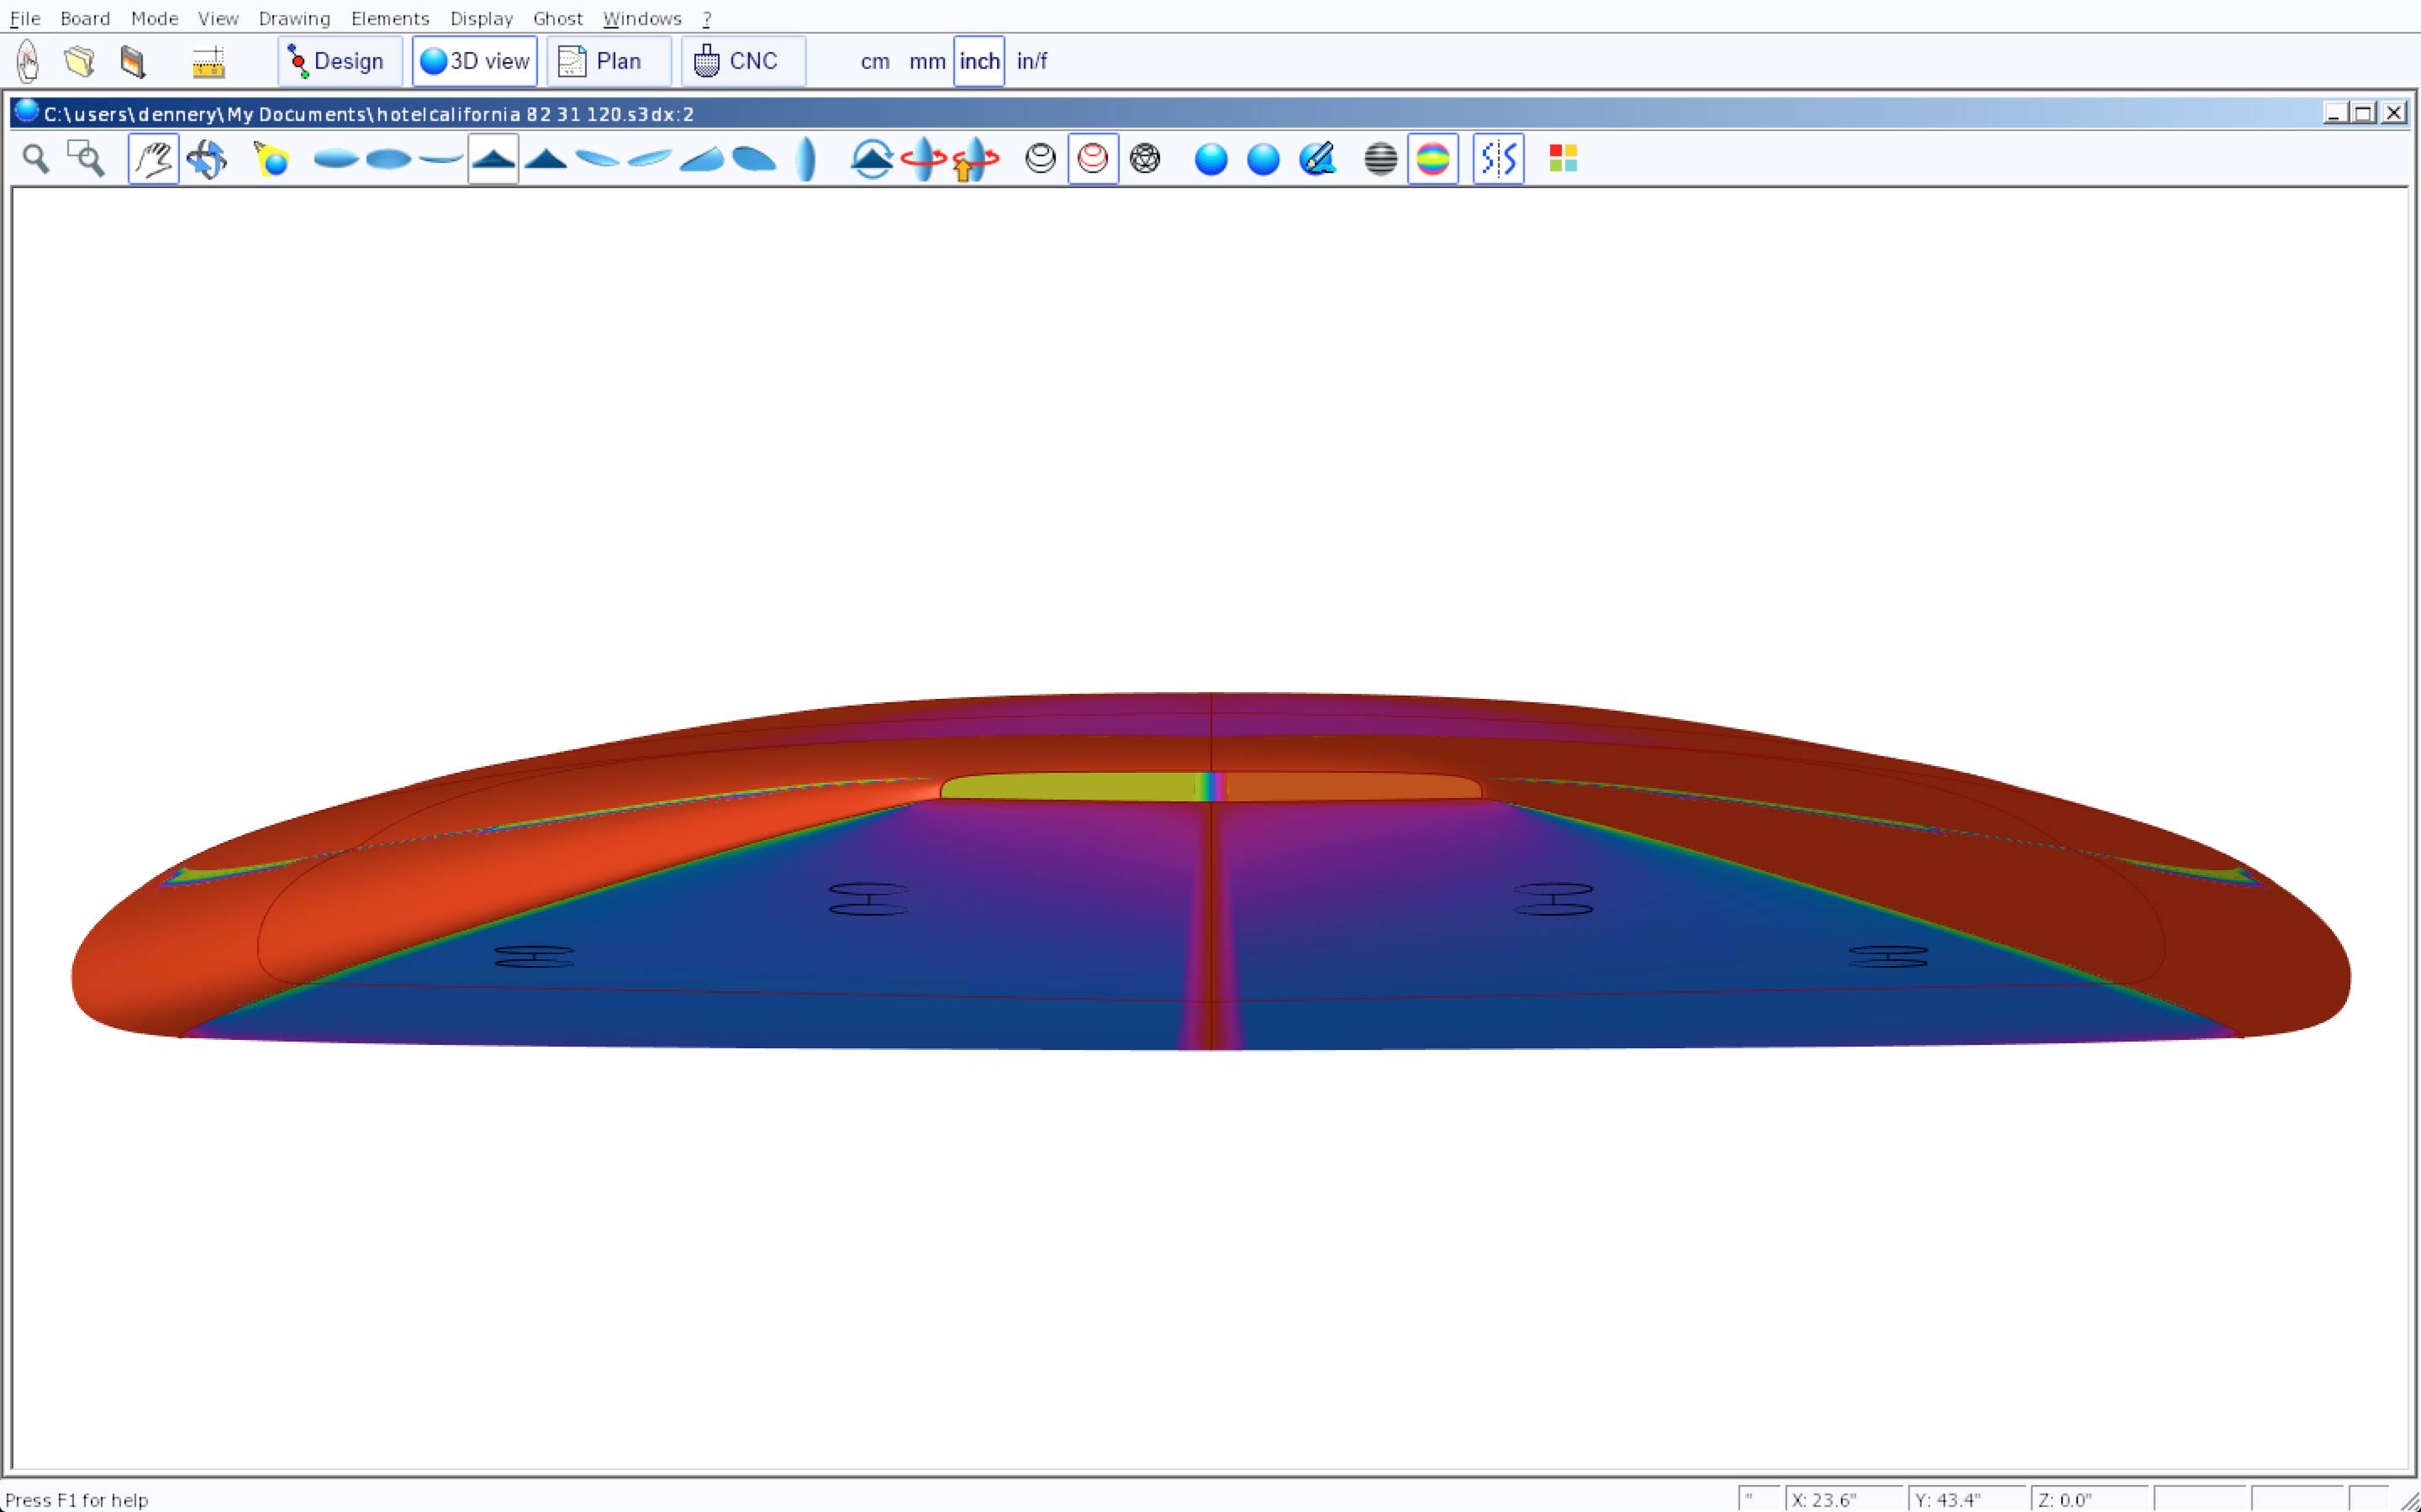Select the in/f unit option
Screen dimensions: 2421x1512
click(1031, 61)
